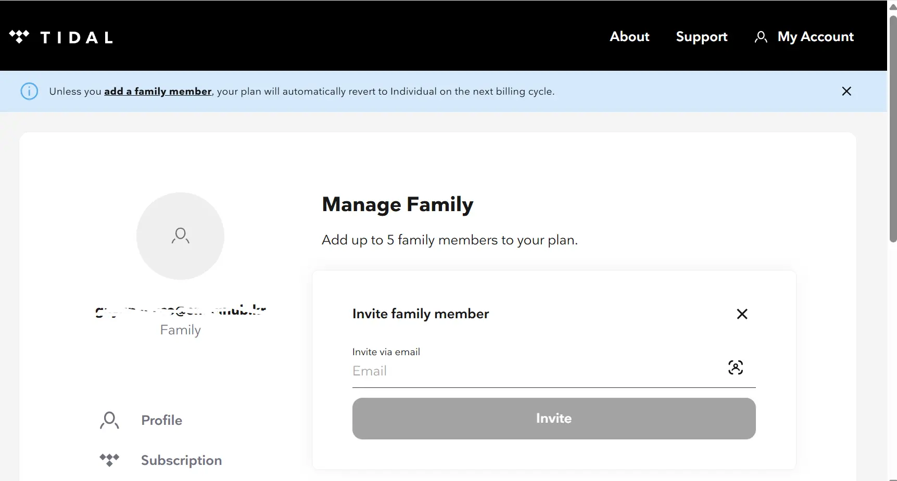Click the TIDAL wordmark text
Viewport: 897px width, 481px height.
tap(77, 37)
